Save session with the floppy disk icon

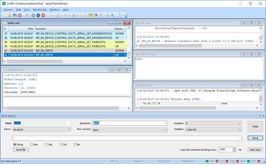[15, 15]
